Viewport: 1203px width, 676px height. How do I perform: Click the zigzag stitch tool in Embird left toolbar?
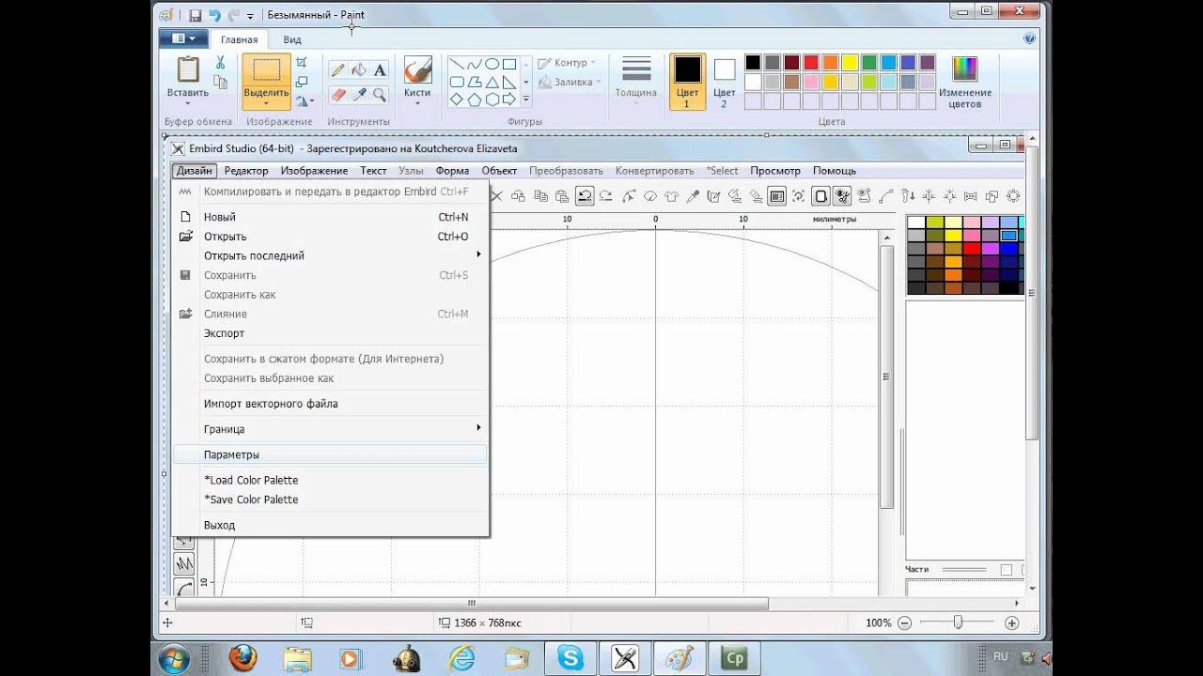(x=184, y=563)
